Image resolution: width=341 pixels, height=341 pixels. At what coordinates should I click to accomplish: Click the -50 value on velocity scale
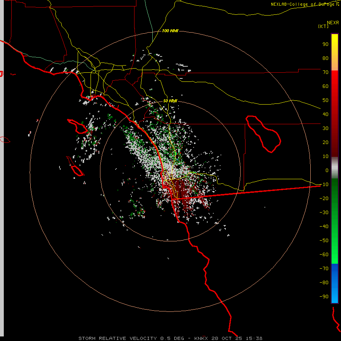(324, 241)
